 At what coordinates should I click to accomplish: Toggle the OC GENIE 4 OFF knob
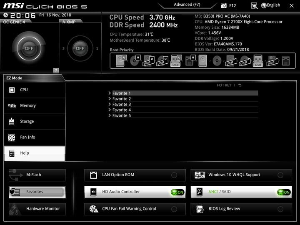click(29, 48)
